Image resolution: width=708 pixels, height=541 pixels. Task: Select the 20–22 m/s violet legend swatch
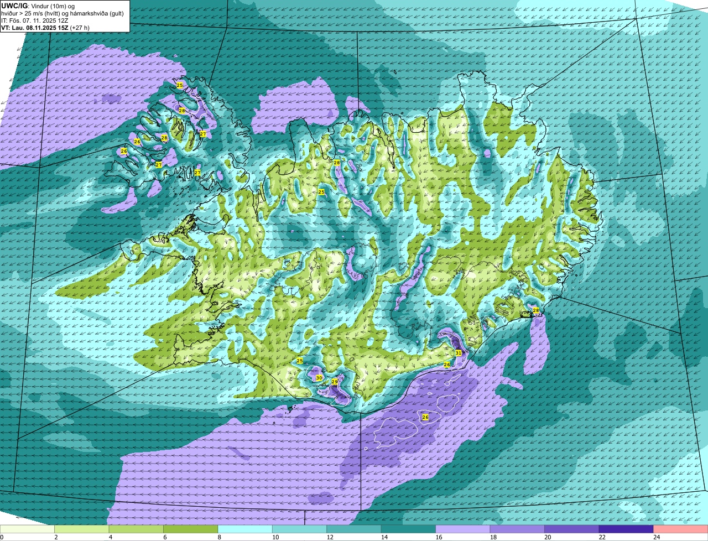coord(572,529)
